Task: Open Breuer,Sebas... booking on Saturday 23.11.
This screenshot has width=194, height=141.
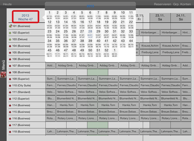Action: pyautogui.click(x=171, y=112)
